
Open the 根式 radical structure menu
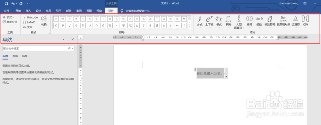click(219, 22)
